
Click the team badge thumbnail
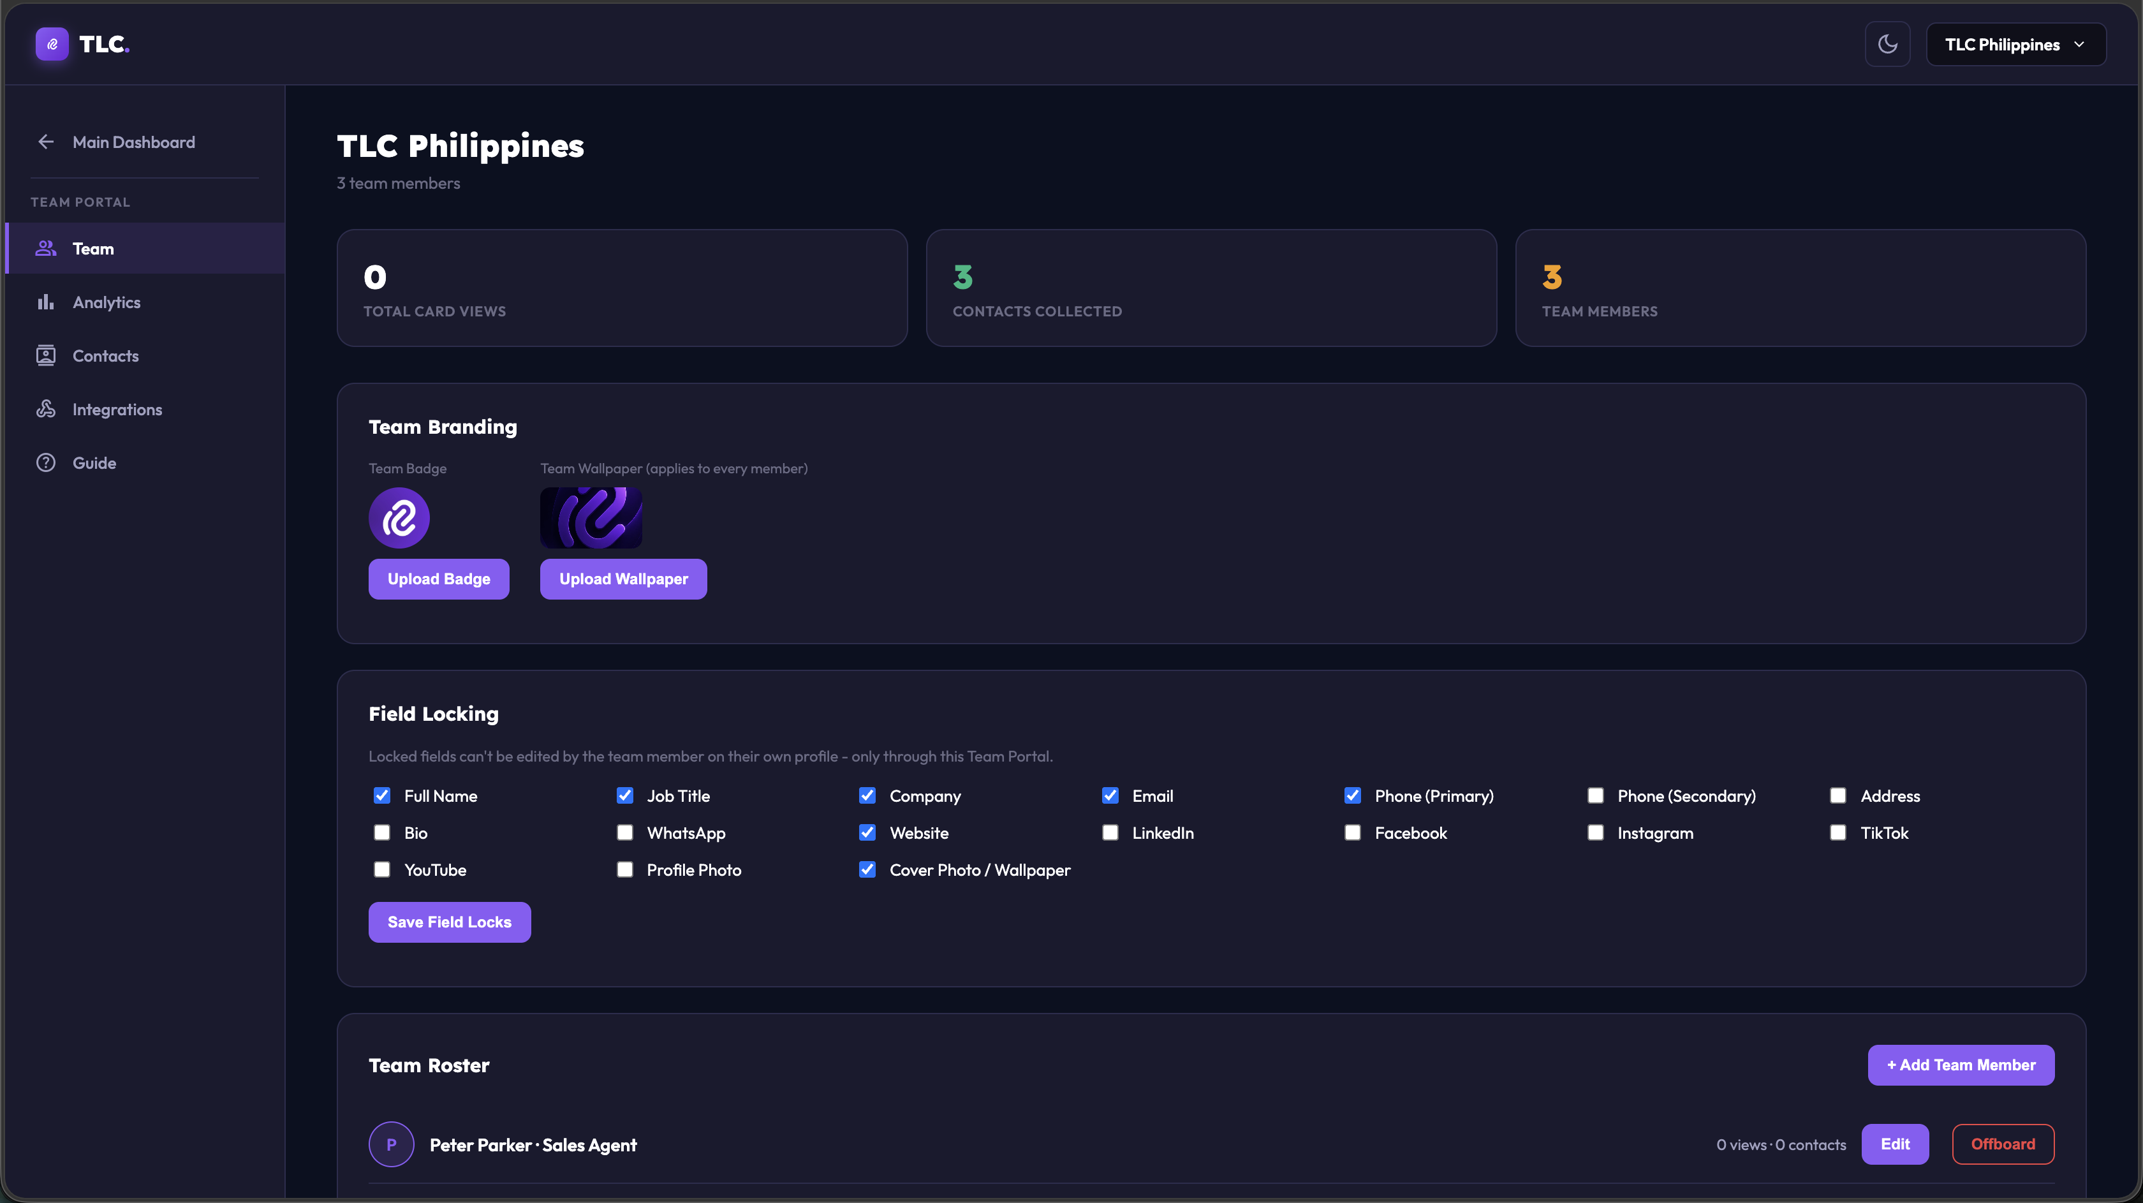point(399,517)
